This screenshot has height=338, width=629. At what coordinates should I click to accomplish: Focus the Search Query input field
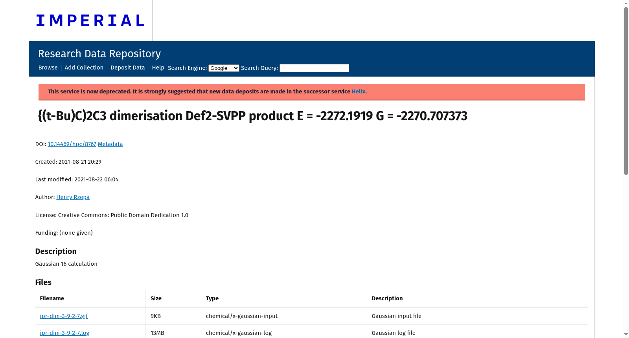[x=314, y=68]
